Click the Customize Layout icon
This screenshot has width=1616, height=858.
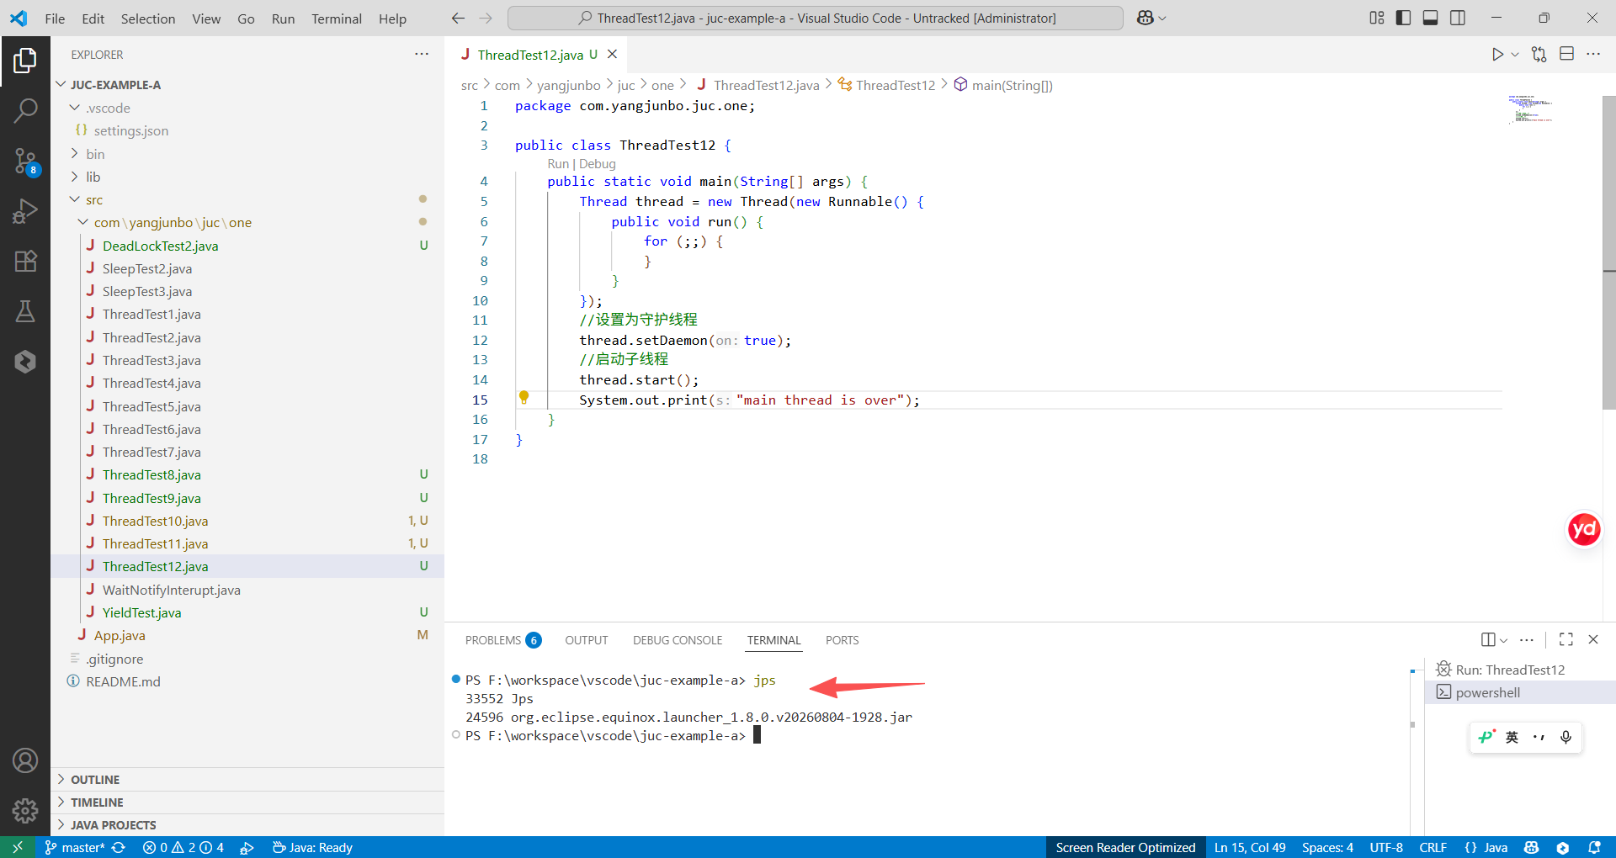[x=1377, y=18]
